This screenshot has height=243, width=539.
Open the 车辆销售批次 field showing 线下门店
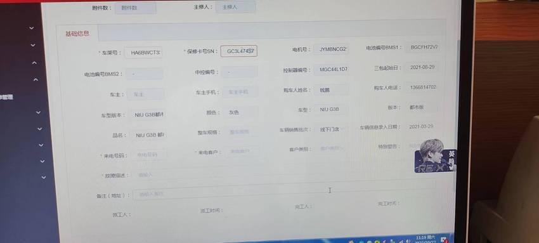coord(330,129)
